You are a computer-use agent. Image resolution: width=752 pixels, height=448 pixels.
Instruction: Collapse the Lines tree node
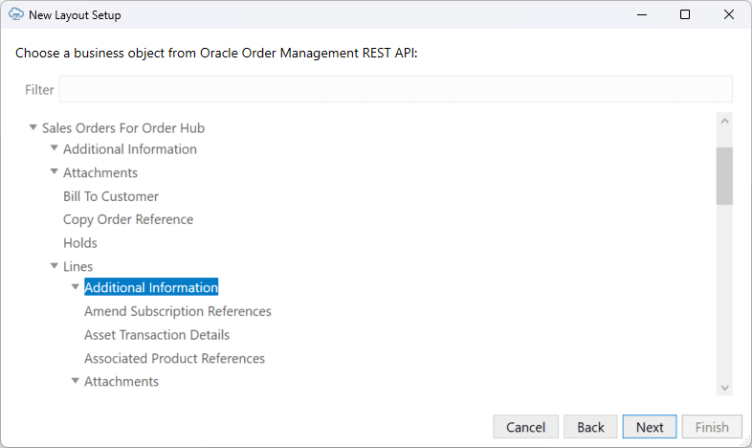[55, 266]
